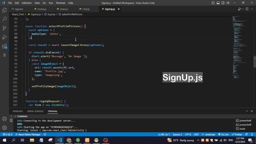Open the Terminal menu

(x=60, y=3)
